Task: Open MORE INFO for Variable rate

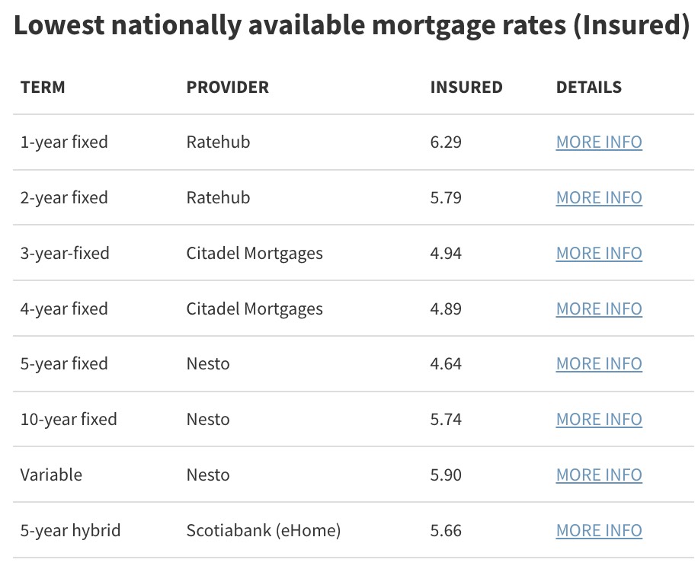Action: [x=599, y=475]
